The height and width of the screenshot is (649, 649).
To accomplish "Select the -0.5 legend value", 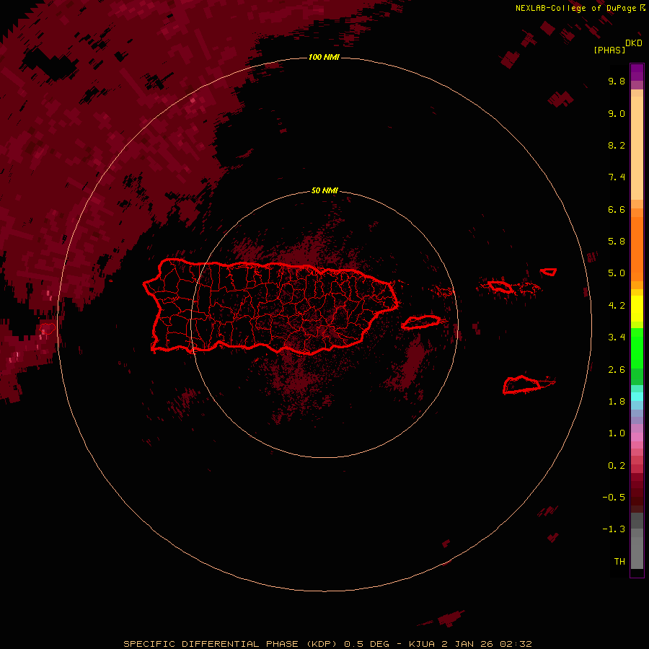I will 614,498.
